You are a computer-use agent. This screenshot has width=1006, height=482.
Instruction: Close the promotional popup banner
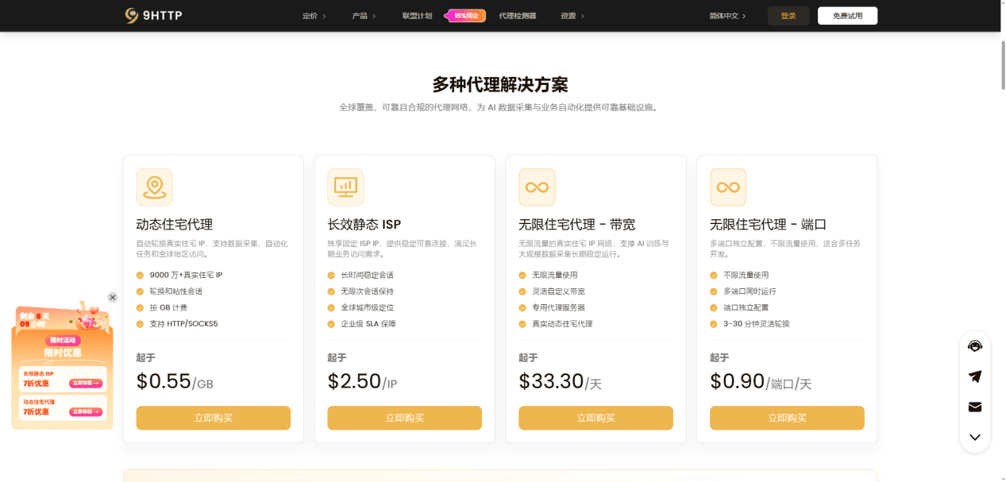(113, 297)
